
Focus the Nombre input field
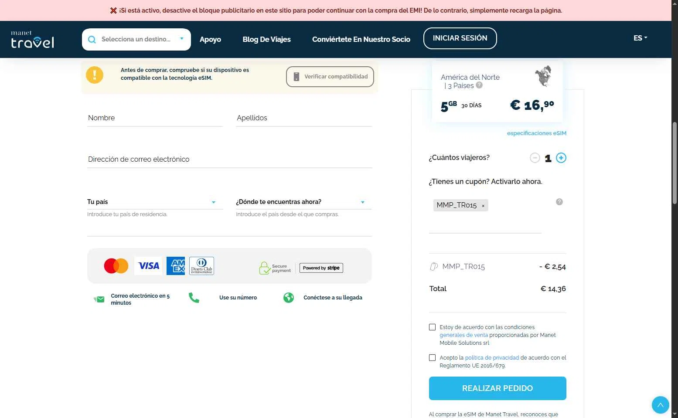click(x=155, y=118)
